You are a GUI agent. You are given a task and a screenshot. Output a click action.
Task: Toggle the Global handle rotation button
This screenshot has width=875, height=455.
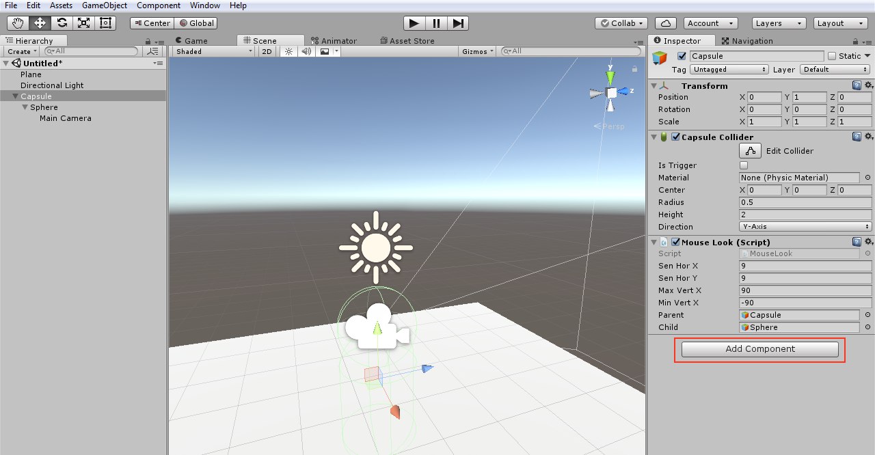click(x=197, y=23)
